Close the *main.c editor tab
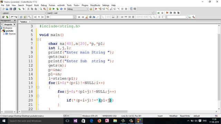 30,22
